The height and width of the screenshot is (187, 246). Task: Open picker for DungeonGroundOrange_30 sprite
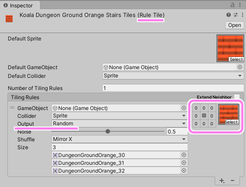click(x=184, y=155)
